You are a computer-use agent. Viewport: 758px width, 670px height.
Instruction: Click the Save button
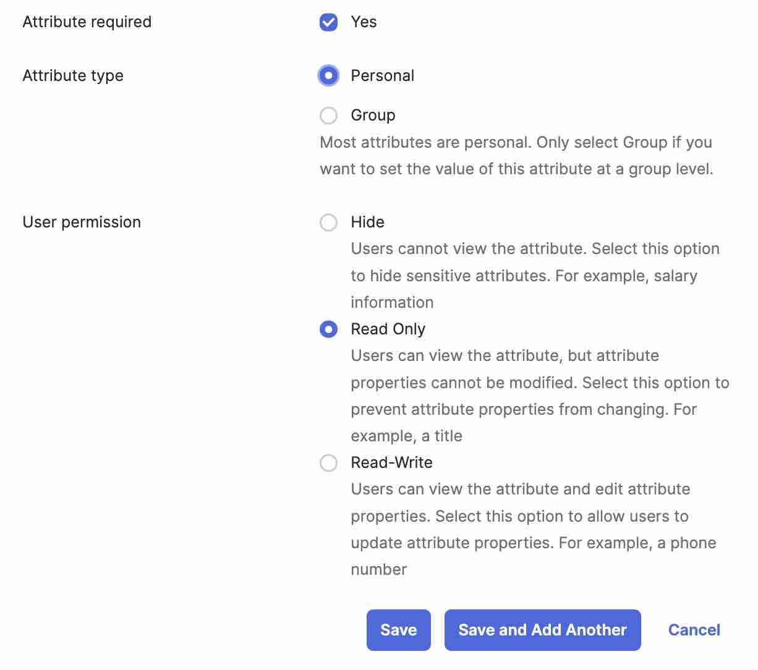pos(398,630)
